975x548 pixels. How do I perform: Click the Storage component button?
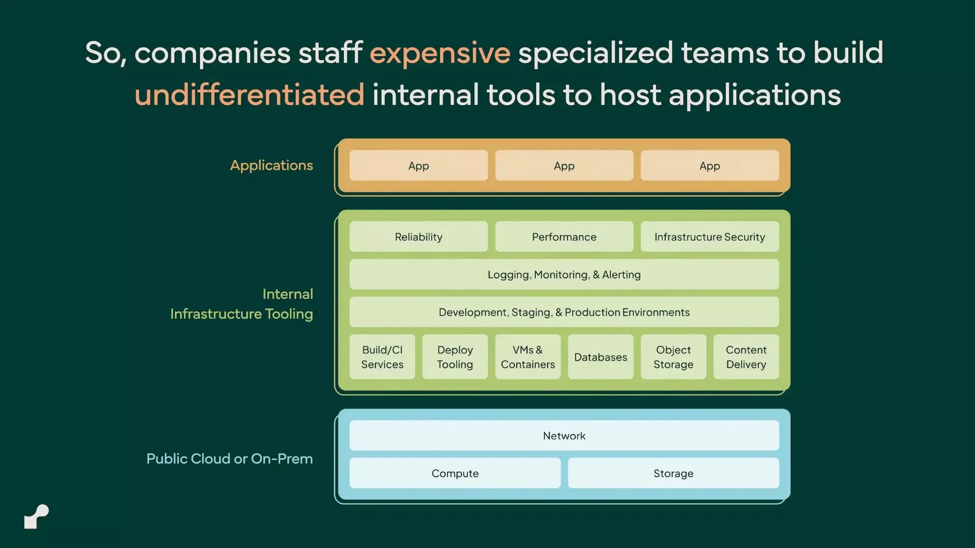(673, 473)
